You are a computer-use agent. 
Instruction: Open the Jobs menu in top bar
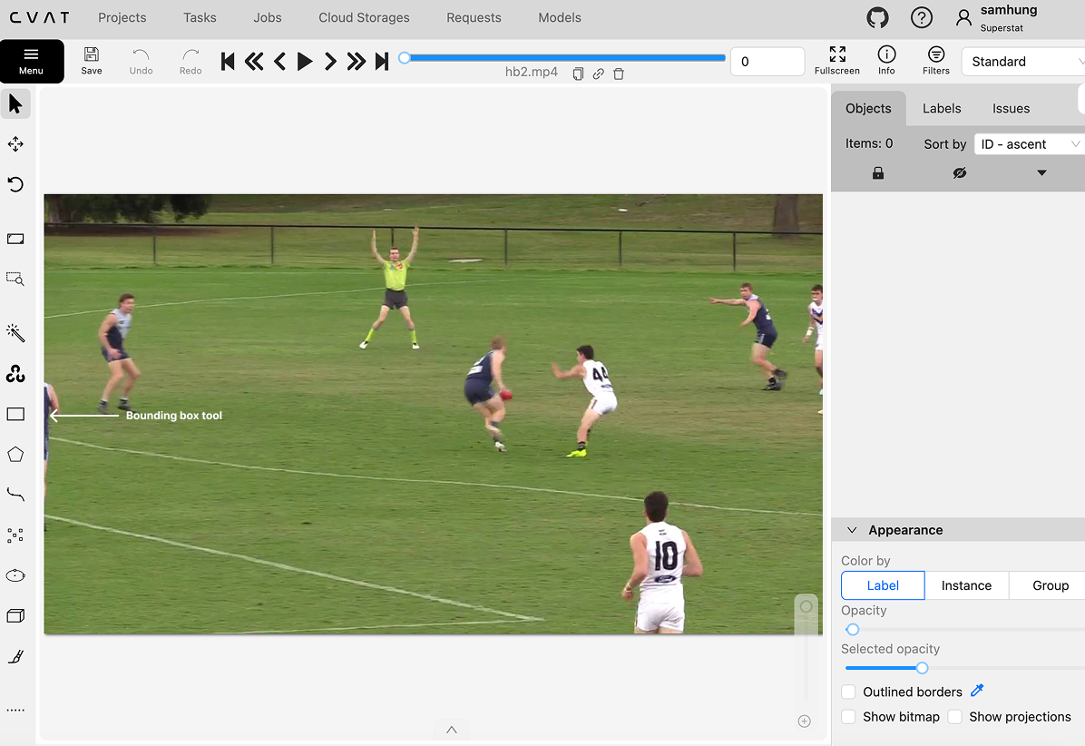click(x=267, y=17)
